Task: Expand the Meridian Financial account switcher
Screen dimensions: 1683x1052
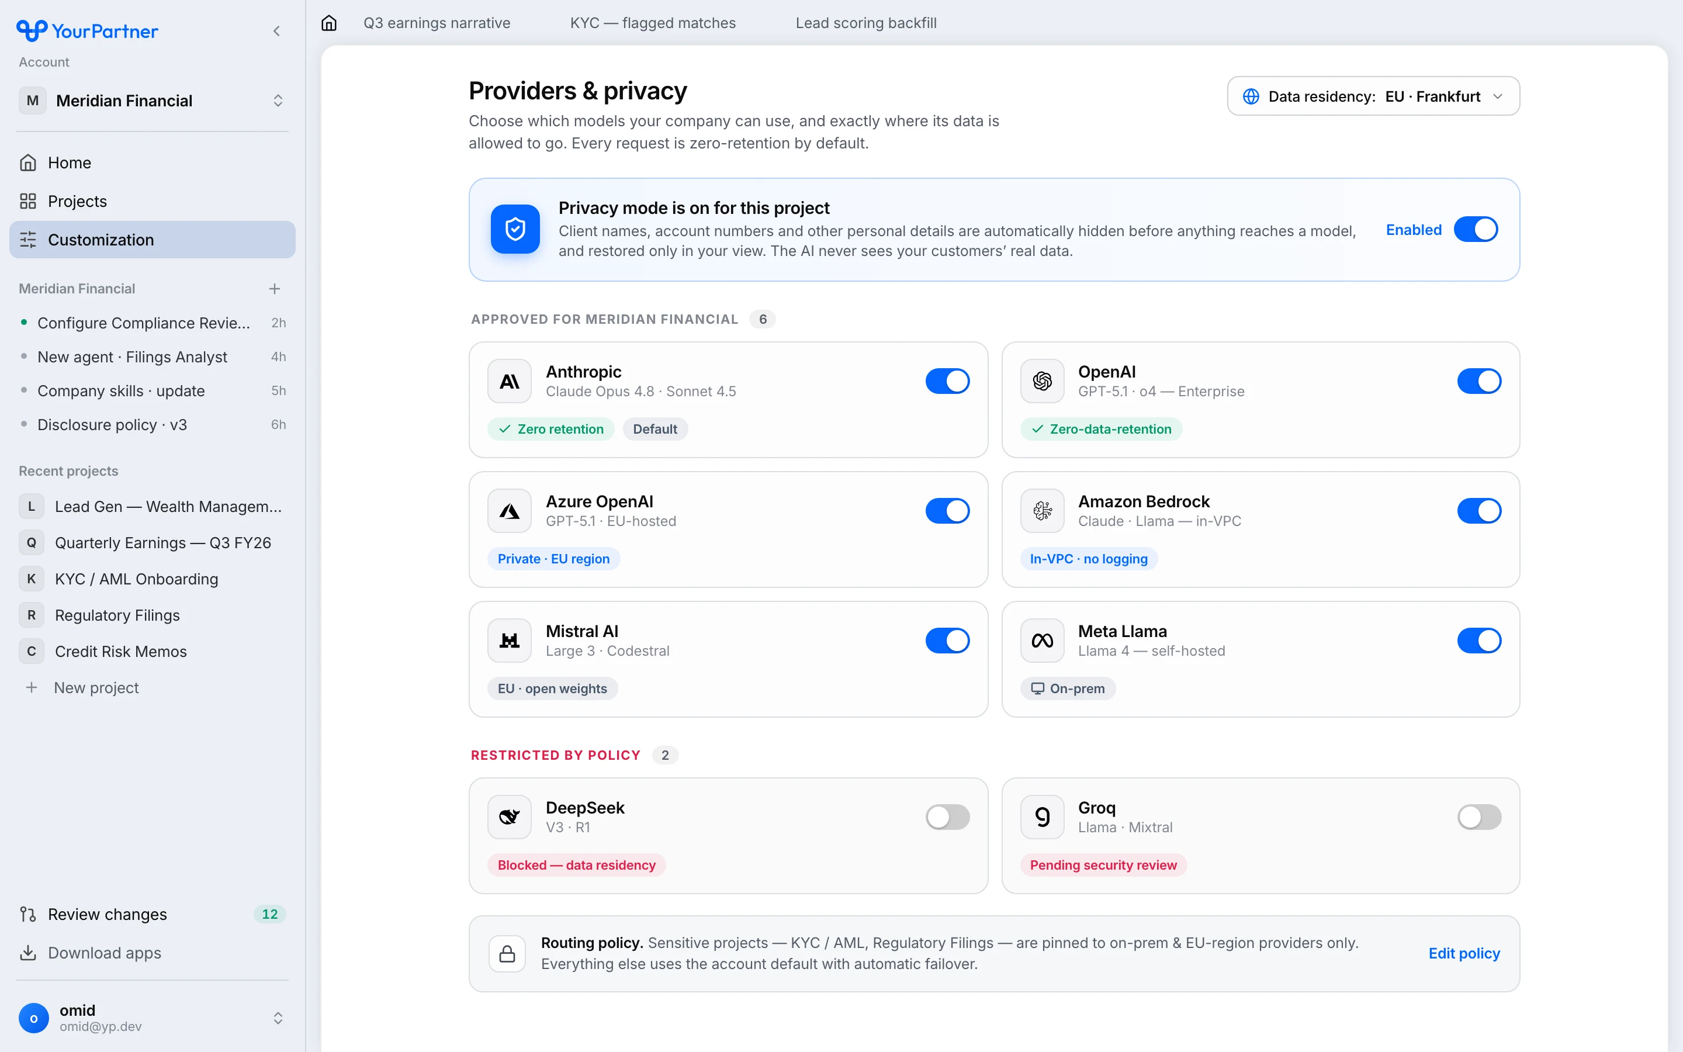Action: [x=153, y=101]
